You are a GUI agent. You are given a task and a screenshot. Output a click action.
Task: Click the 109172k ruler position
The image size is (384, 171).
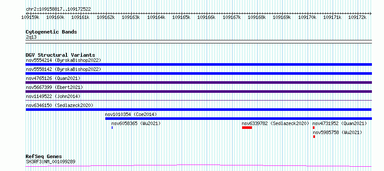click(x=357, y=17)
